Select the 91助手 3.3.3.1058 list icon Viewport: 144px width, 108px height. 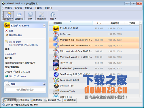[56, 29]
